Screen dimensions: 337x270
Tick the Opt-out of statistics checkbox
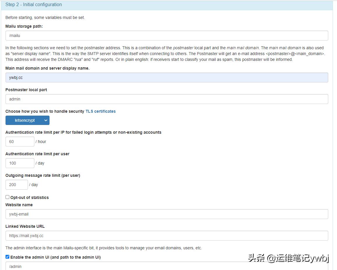7,197
